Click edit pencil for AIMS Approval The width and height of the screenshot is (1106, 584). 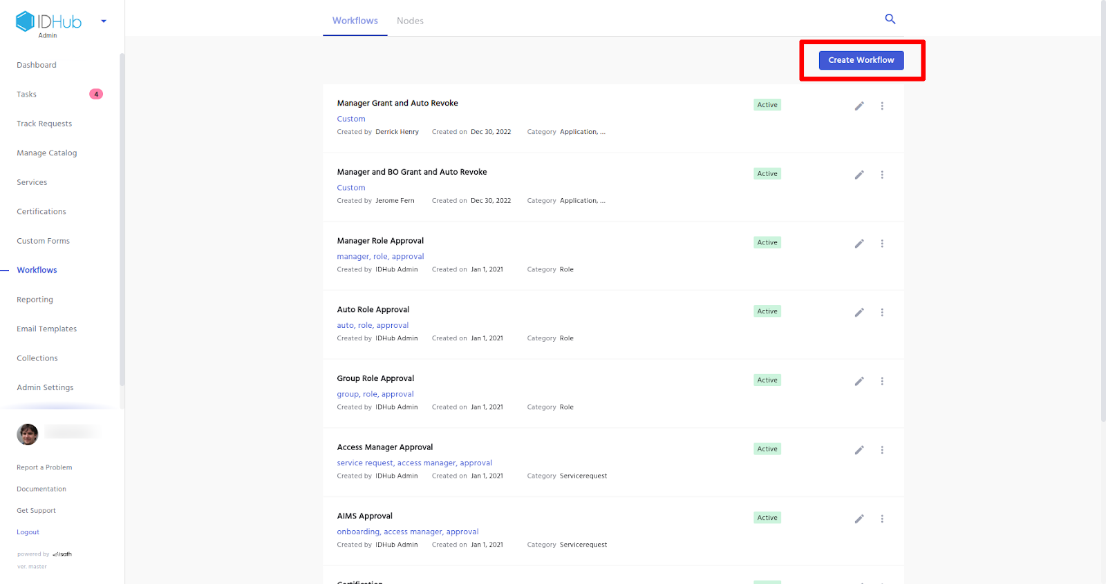click(x=859, y=519)
